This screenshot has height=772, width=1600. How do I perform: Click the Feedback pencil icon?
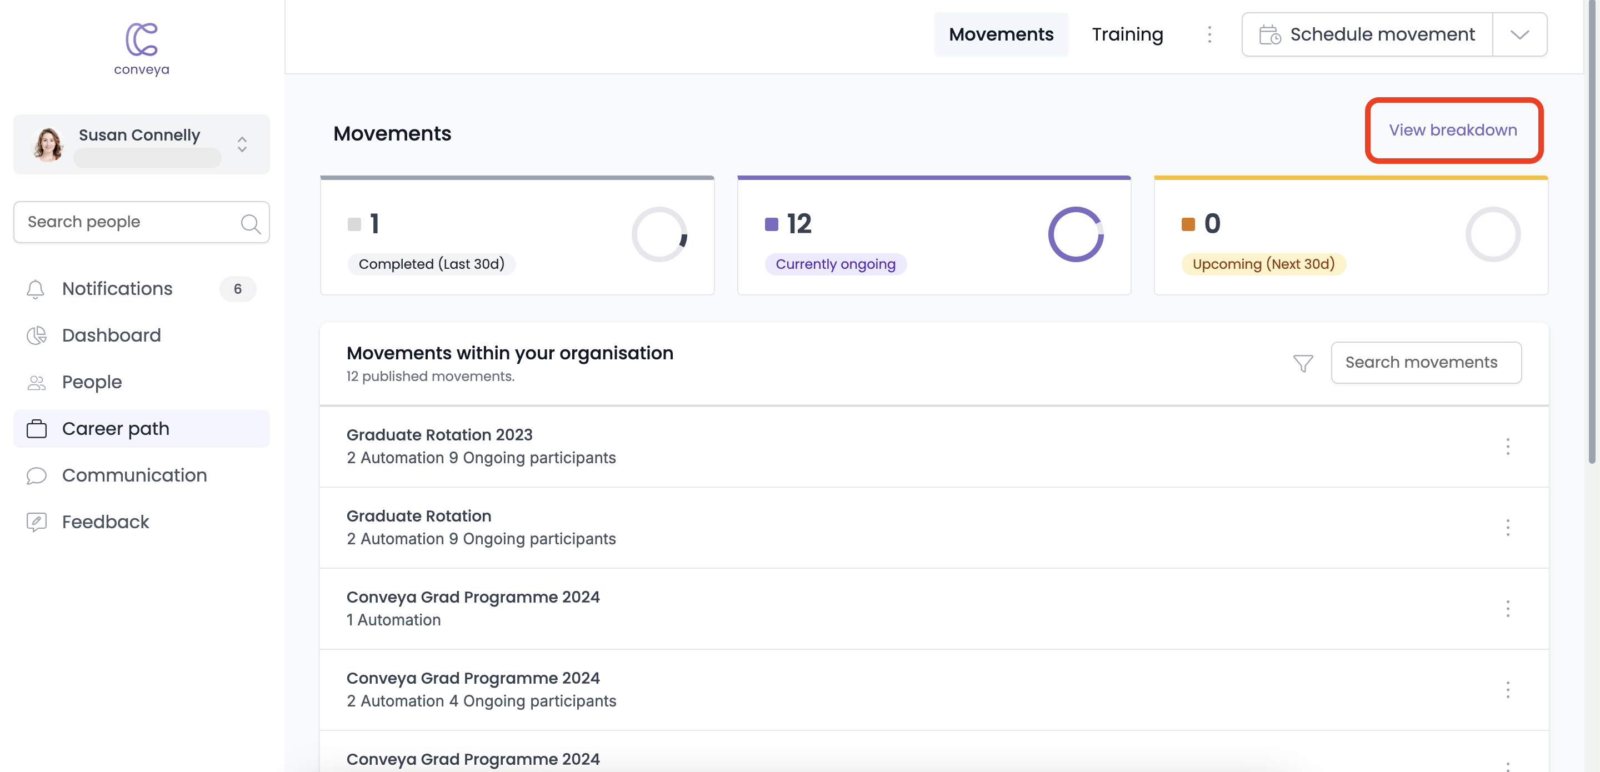(36, 522)
